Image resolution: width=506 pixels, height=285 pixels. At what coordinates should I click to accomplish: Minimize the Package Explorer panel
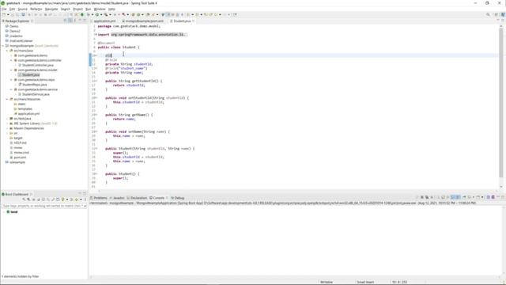(x=80, y=21)
